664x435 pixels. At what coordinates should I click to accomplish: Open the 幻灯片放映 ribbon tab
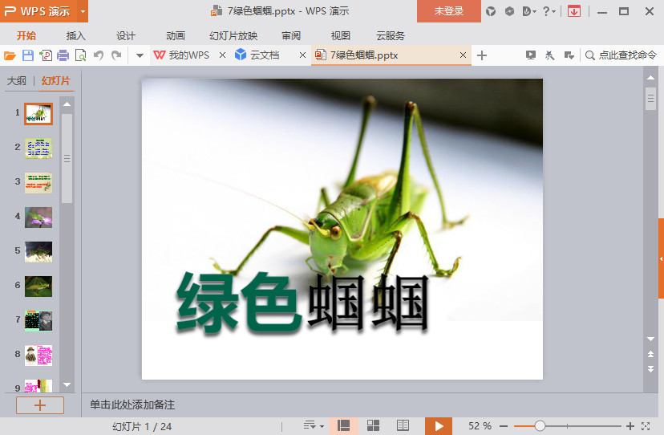point(233,36)
